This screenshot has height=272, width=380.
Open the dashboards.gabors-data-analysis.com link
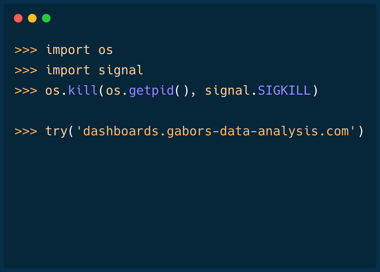coord(216,131)
